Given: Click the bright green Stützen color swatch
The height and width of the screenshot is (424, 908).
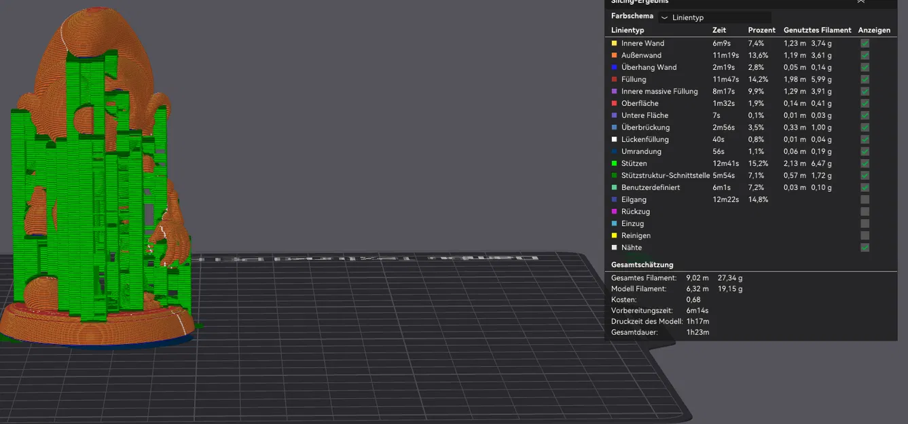Looking at the screenshot, I should 614,163.
